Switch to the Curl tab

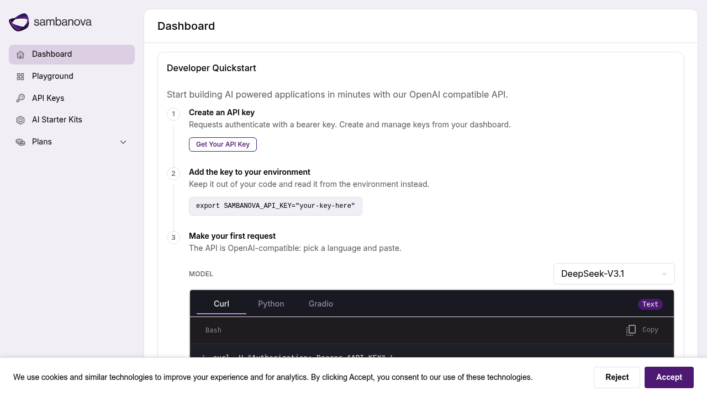pyautogui.click(x=221, y=304)
